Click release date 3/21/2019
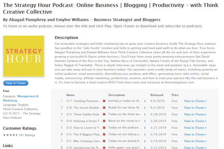224x149 pixels. (x=158, y=128)
